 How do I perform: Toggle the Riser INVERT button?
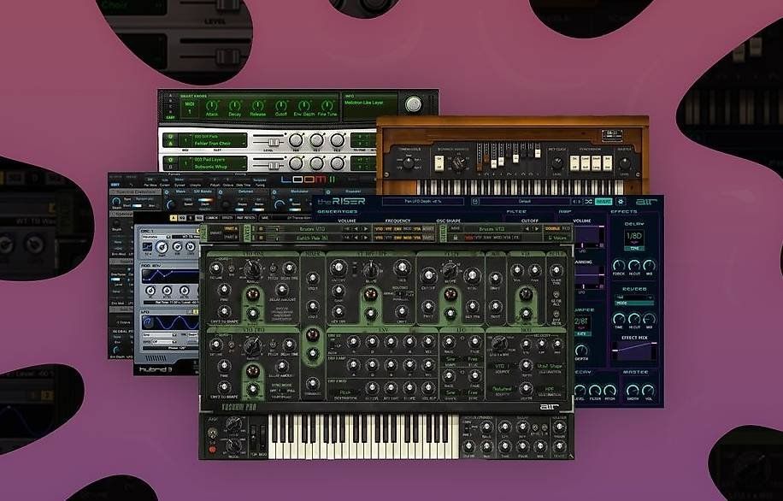coord(603,201)
